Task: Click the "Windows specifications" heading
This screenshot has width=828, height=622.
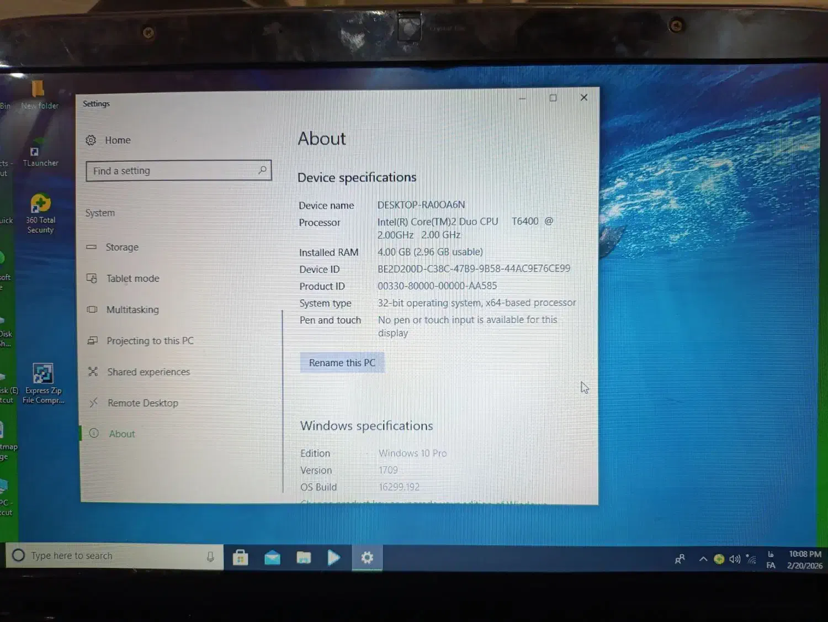Action: [367, 426]
